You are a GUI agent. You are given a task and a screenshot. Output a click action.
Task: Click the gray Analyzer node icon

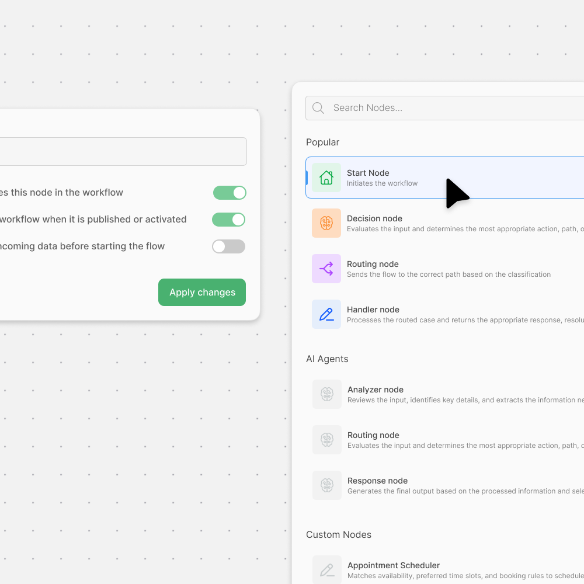coord(327,394)
